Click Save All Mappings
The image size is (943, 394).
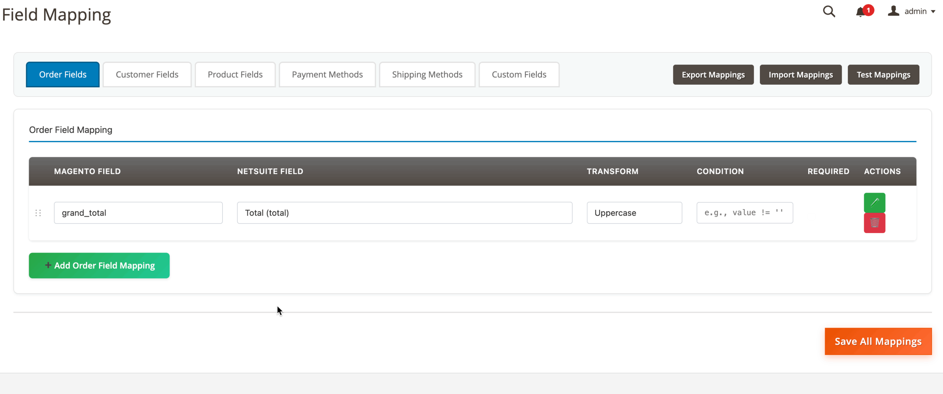pos(878,341)
